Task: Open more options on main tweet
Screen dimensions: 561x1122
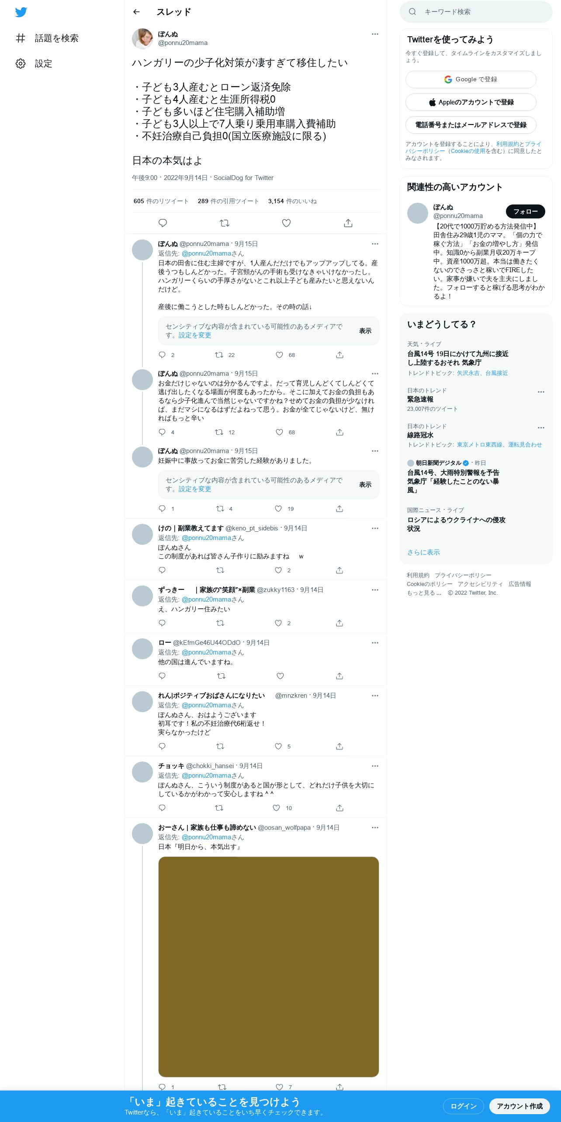Action: pyautogui.click(x=375, y=34)
